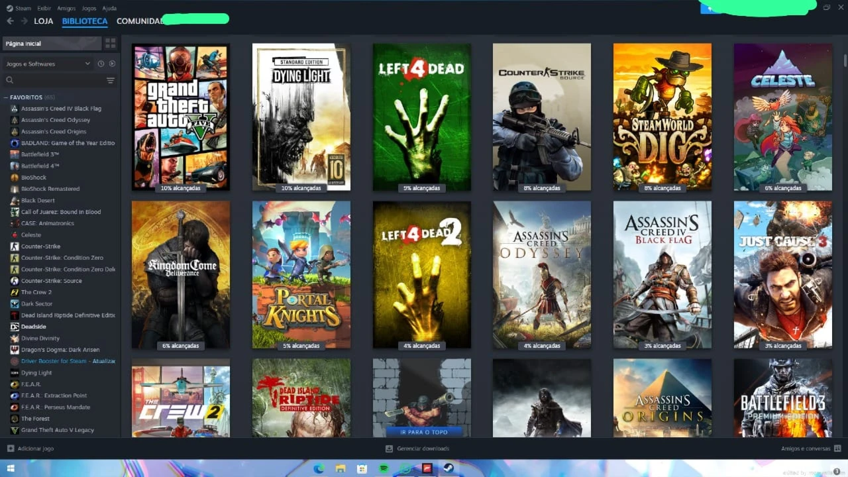Open the Exibir menu
This screenshot has width=848, height=477.
tap(44, 8)
